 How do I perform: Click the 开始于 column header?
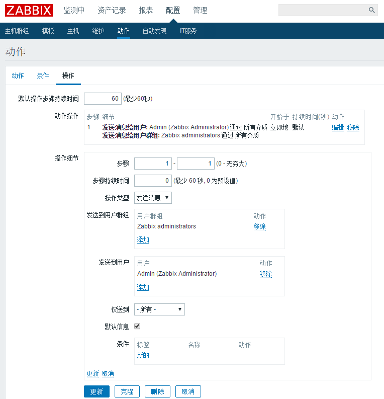coord(279,117)
